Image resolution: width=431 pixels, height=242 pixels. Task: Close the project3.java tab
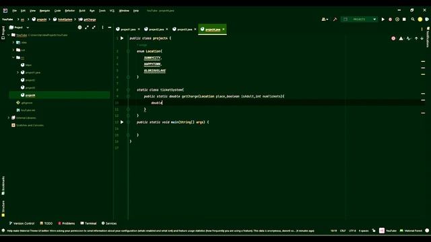point(195,30)
